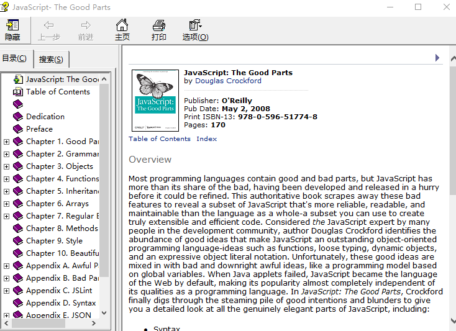The height and width of the screenshot is (331, 456).
Task: Click the tree panel scroll down arrow
Action: pyautogui.click(x=104, y=313)
